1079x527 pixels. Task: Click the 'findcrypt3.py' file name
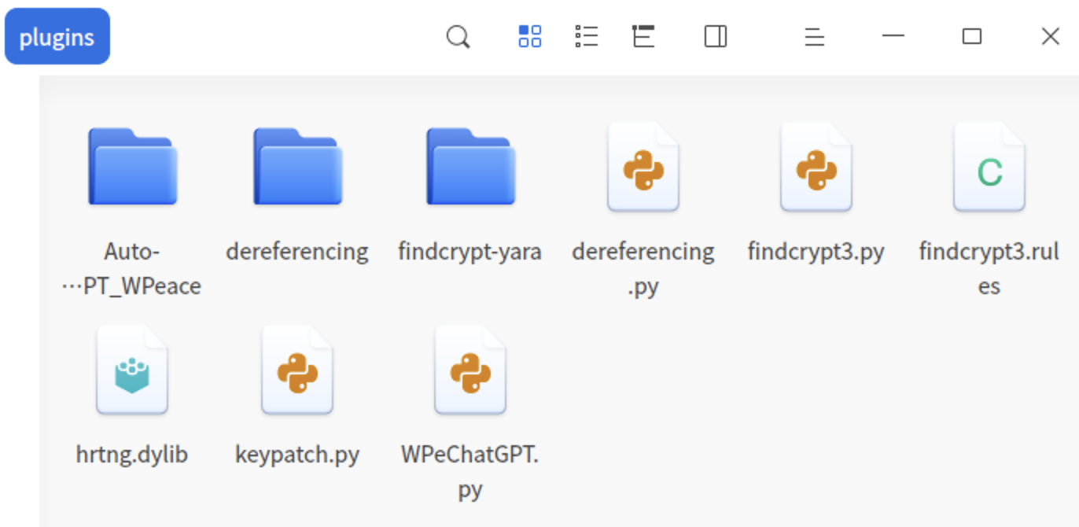(x=816, y=252)
